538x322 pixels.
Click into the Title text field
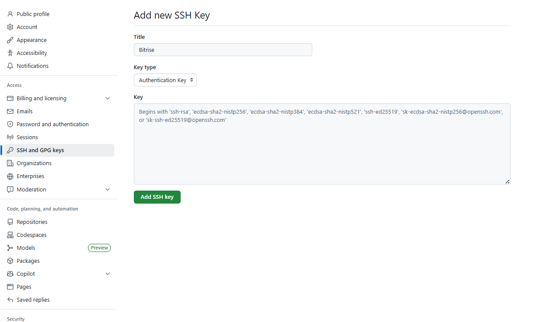223,50
